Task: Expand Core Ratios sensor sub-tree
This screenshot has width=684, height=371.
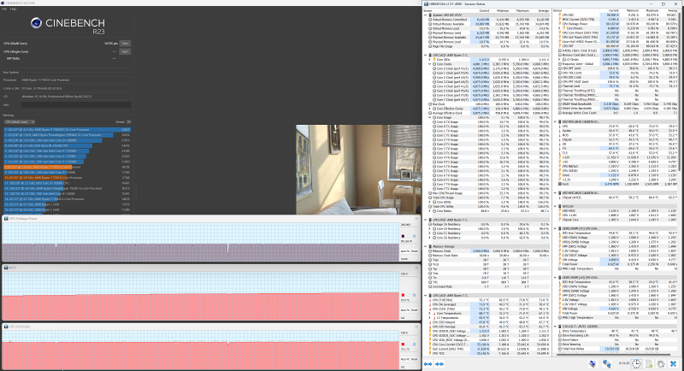Action: point(430,211)
